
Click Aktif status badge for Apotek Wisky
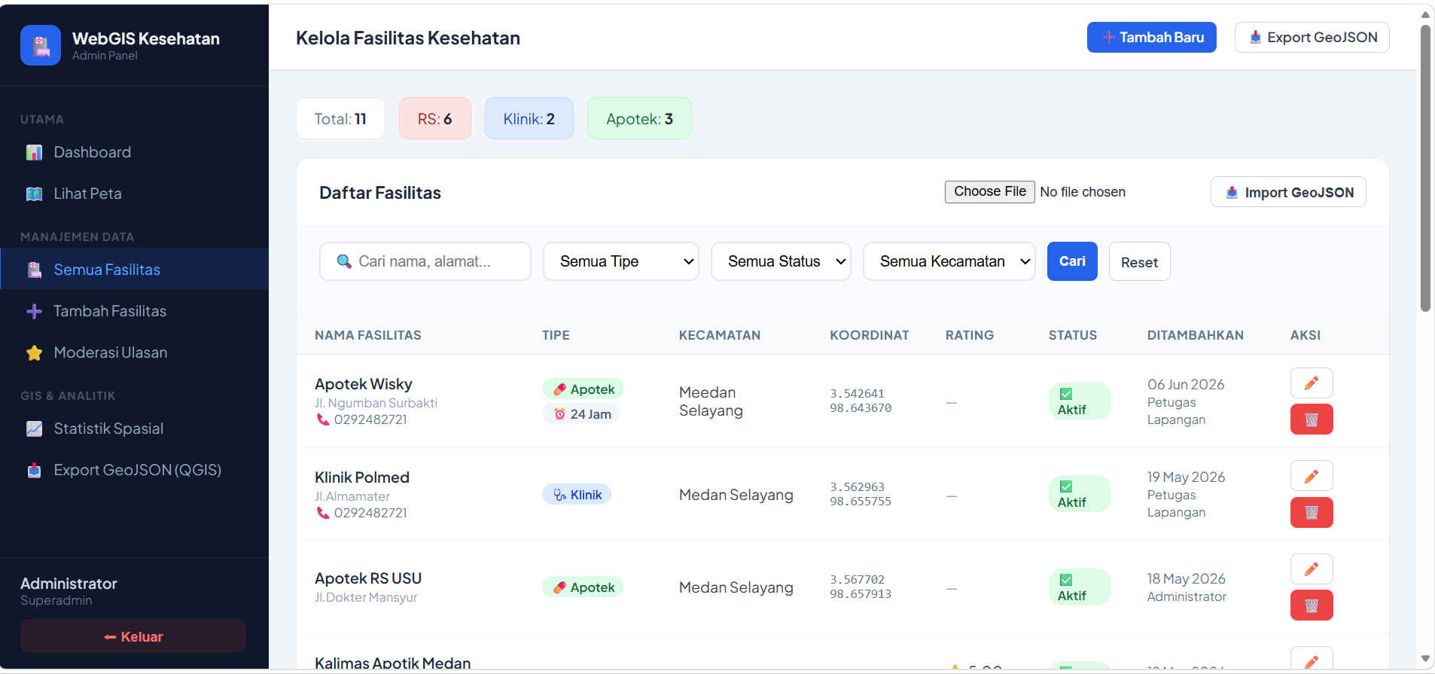tap(1080, 401)
